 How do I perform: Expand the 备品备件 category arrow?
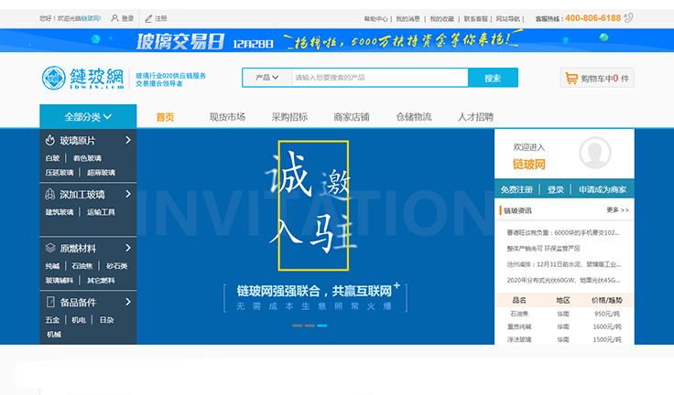point(128,302)
